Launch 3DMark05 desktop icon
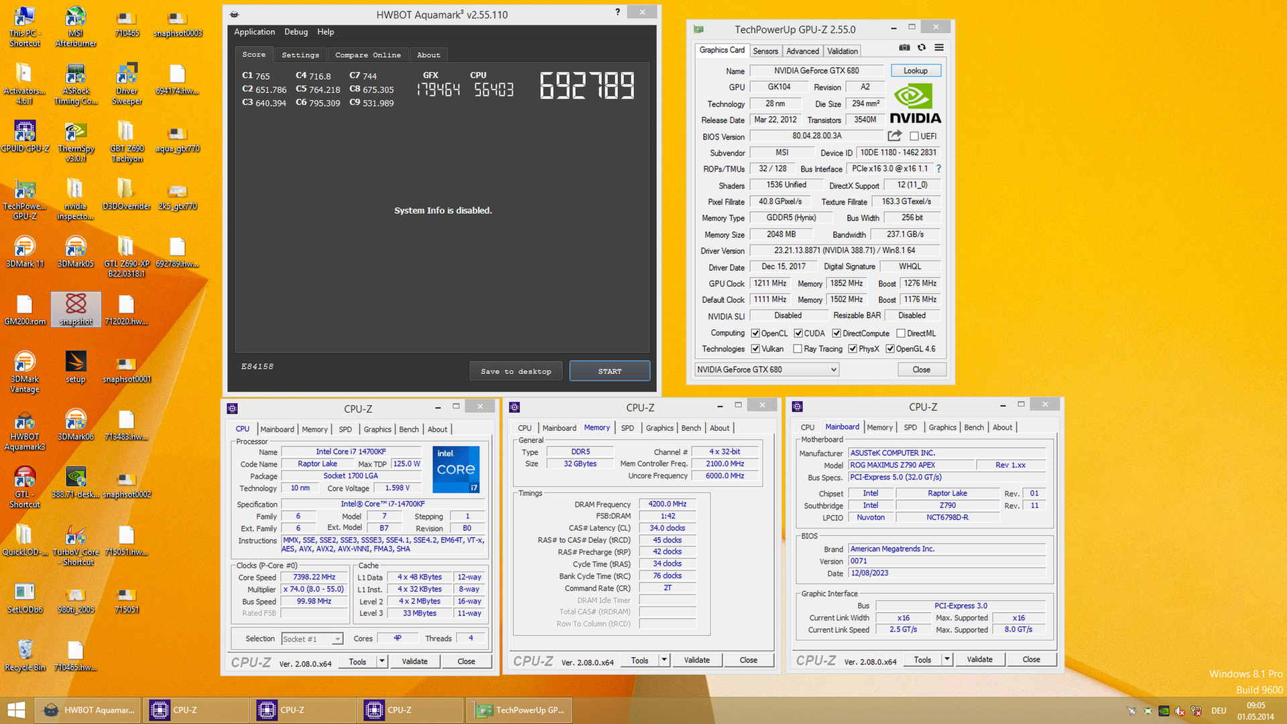 point(76,252)
